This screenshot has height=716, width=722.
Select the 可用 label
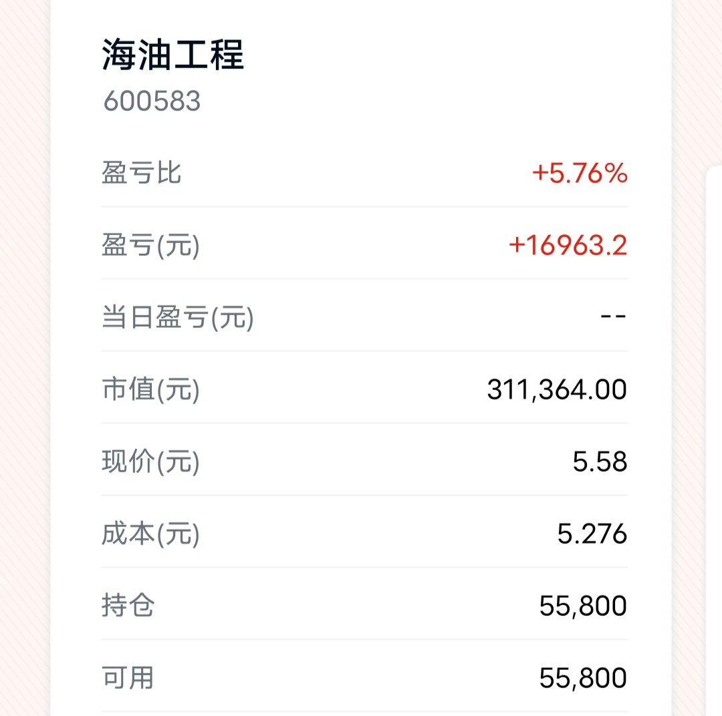coord(128,678)
